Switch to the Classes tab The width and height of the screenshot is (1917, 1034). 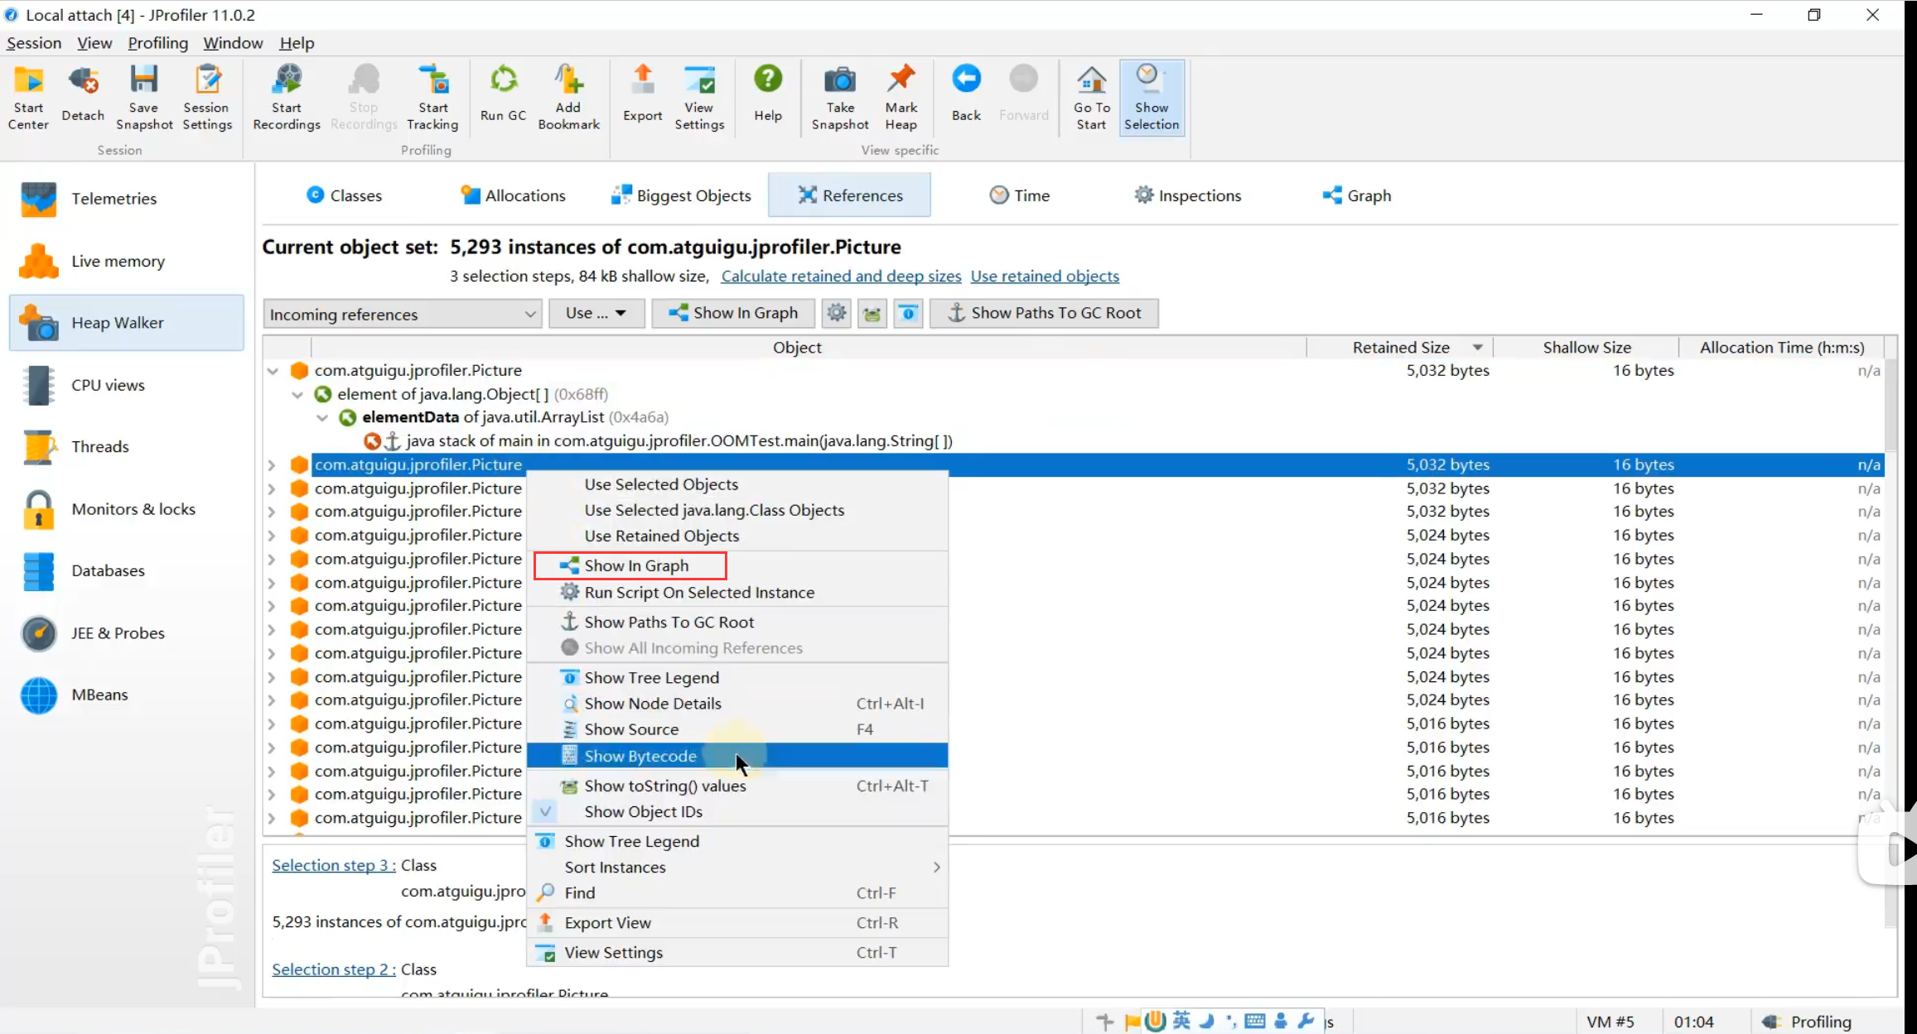(x=344, y=195)
